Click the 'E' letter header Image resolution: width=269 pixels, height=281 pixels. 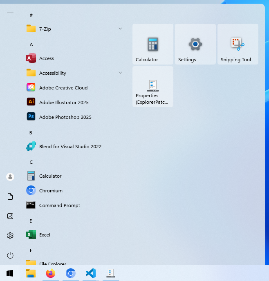pos(31,221)
